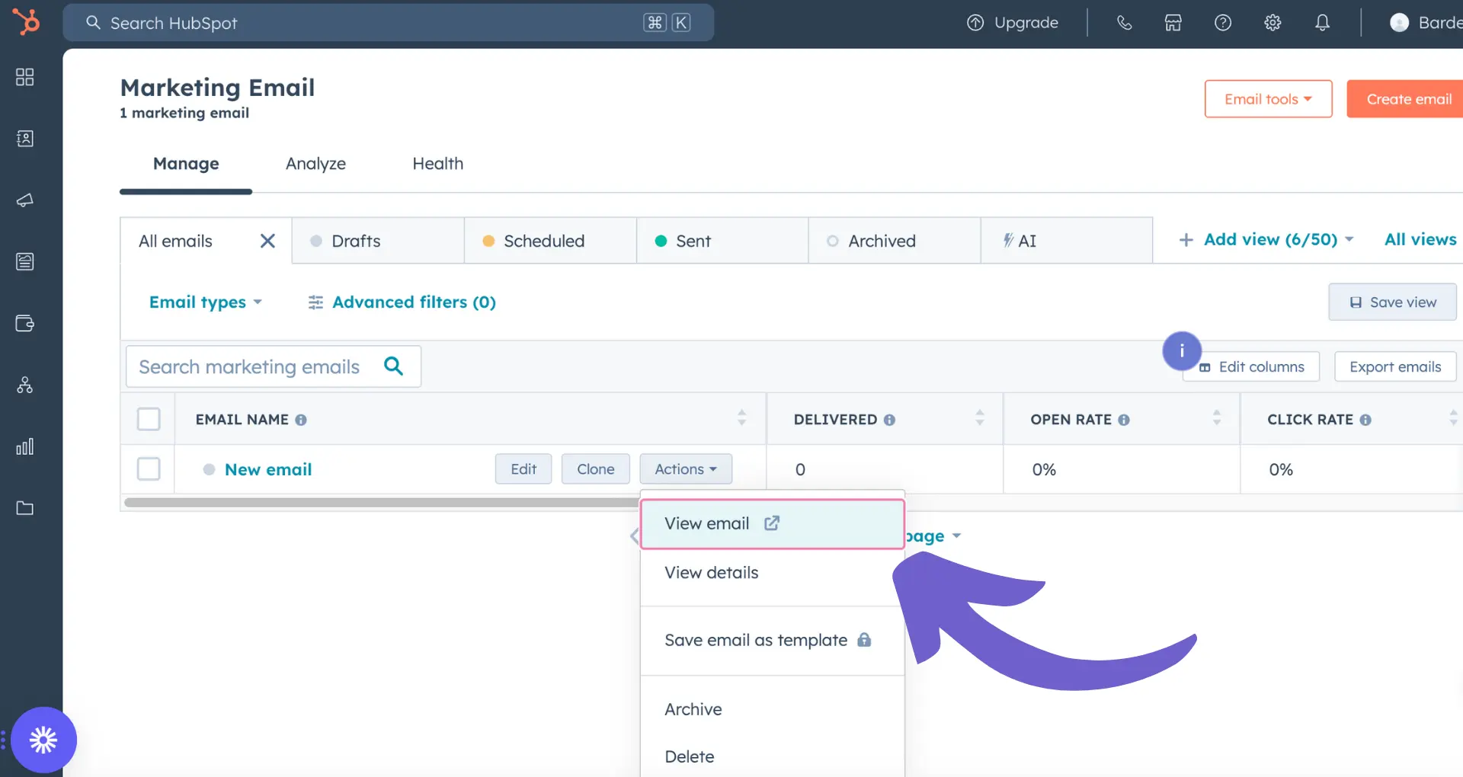
Task: Open the Settings gear icon
Action: (x=1273, y=23)
